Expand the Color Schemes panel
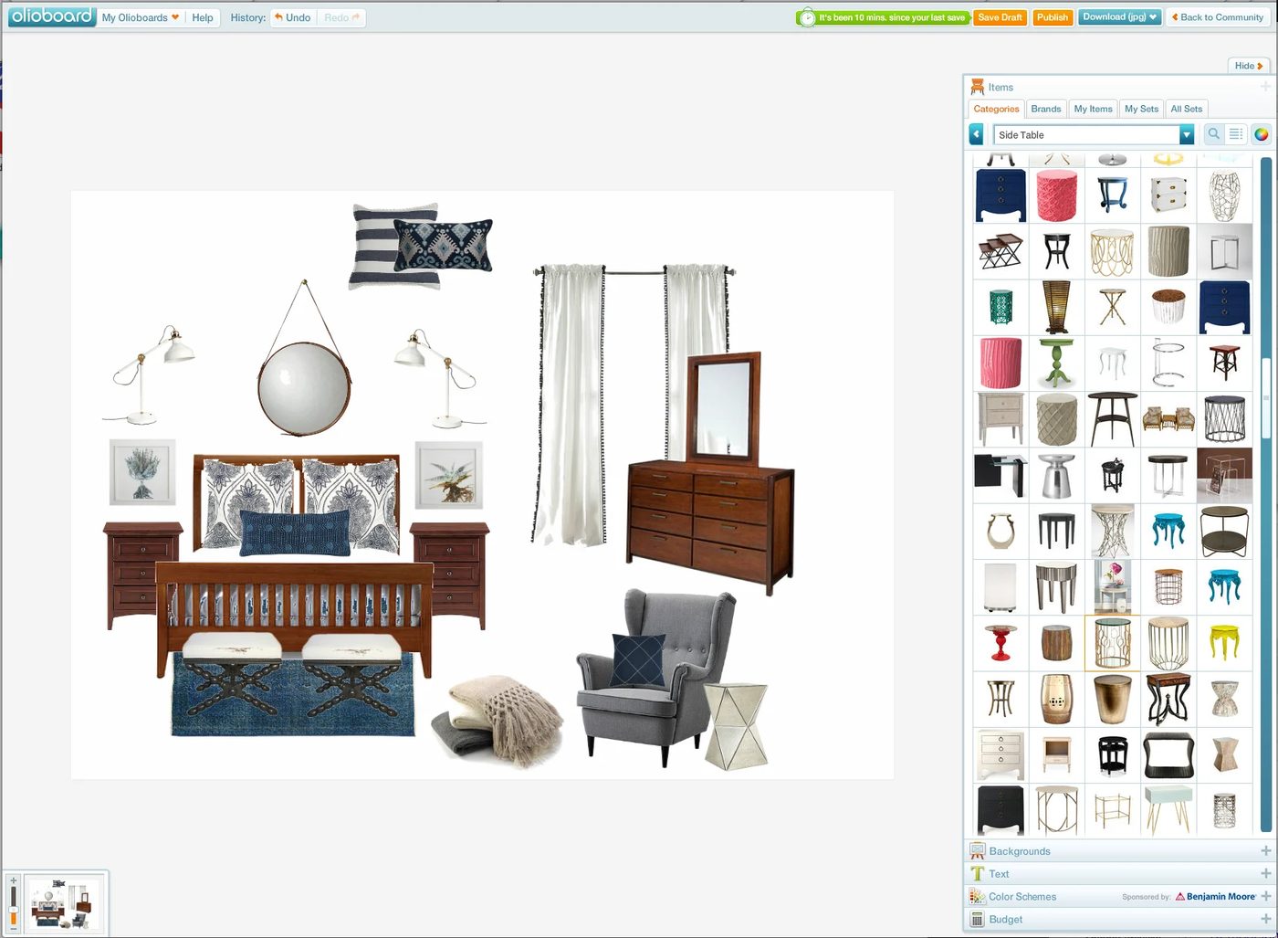Screen dimensions: 1278x938 pos(1119,897)
